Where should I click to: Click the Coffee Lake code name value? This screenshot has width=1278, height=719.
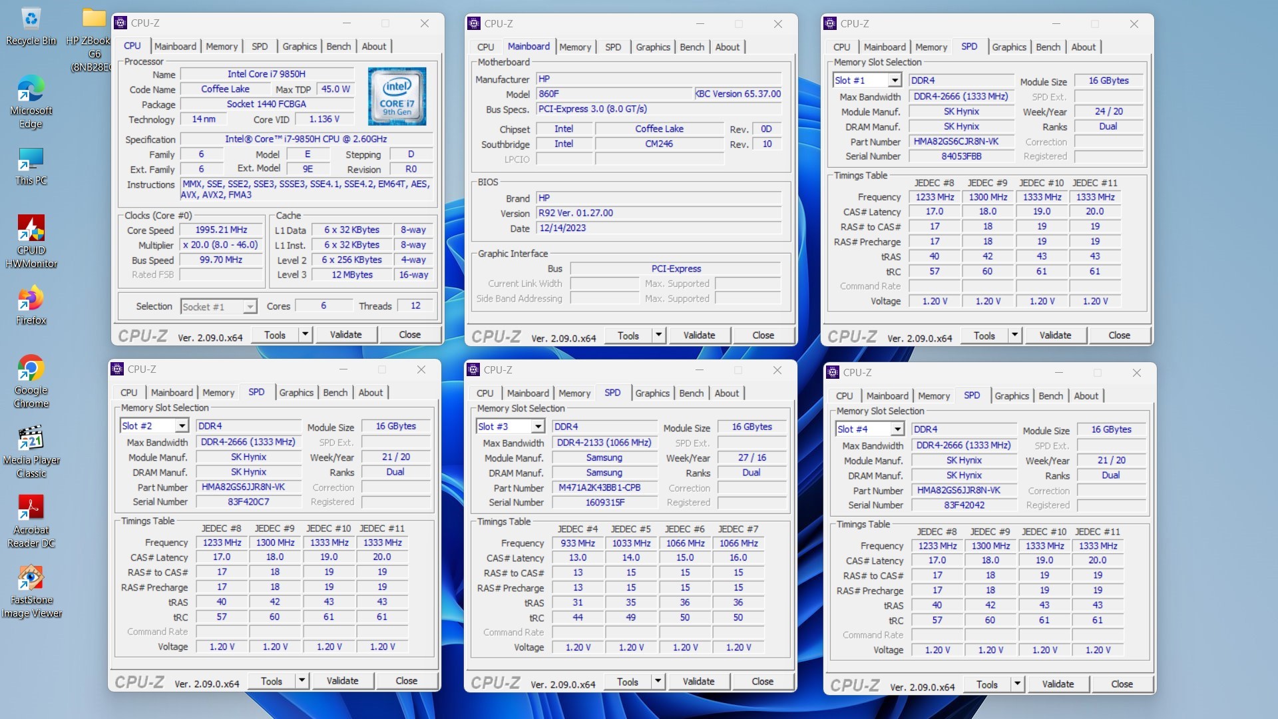point(225,89)
